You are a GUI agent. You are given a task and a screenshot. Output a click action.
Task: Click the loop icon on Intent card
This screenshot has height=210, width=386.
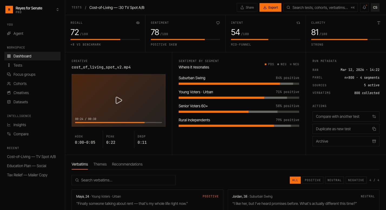pyautogui.click(x=298, y=23)
